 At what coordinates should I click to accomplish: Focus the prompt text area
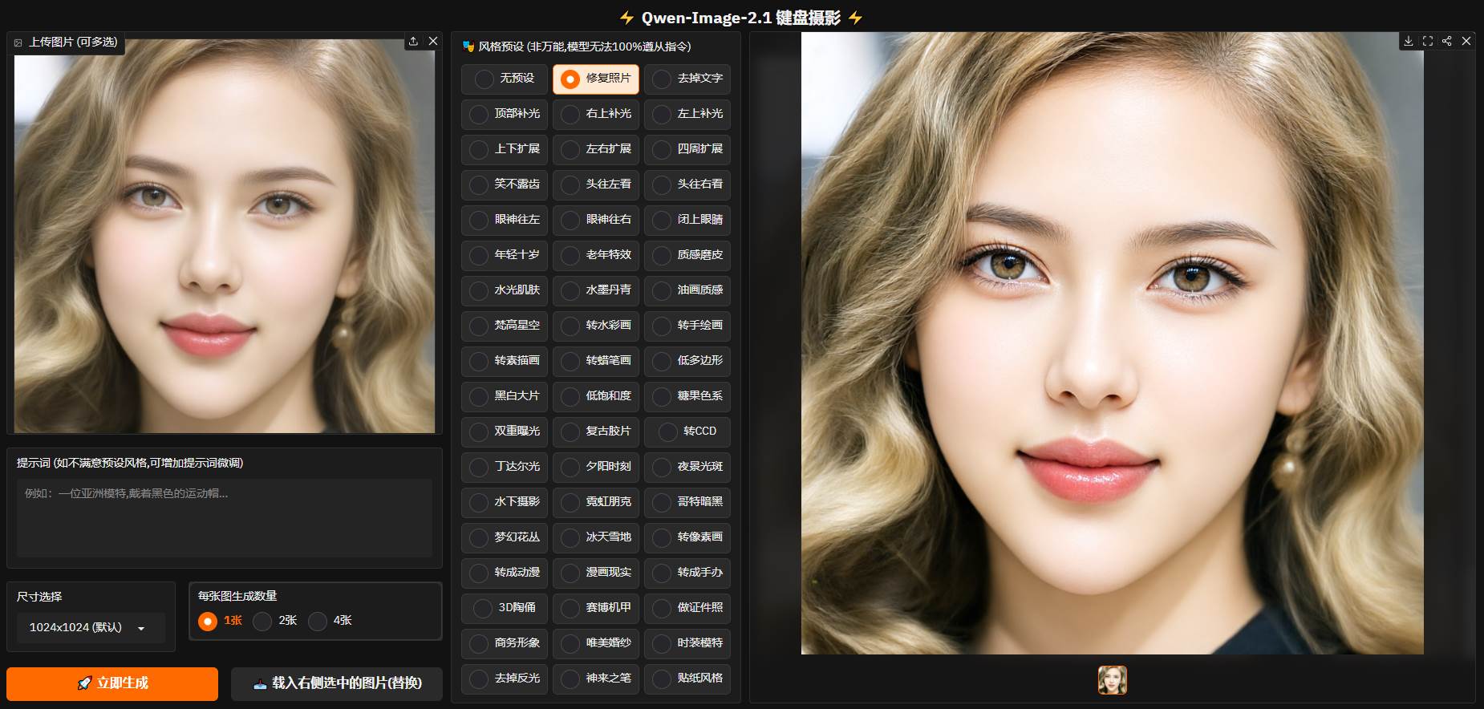coord(225,517)
